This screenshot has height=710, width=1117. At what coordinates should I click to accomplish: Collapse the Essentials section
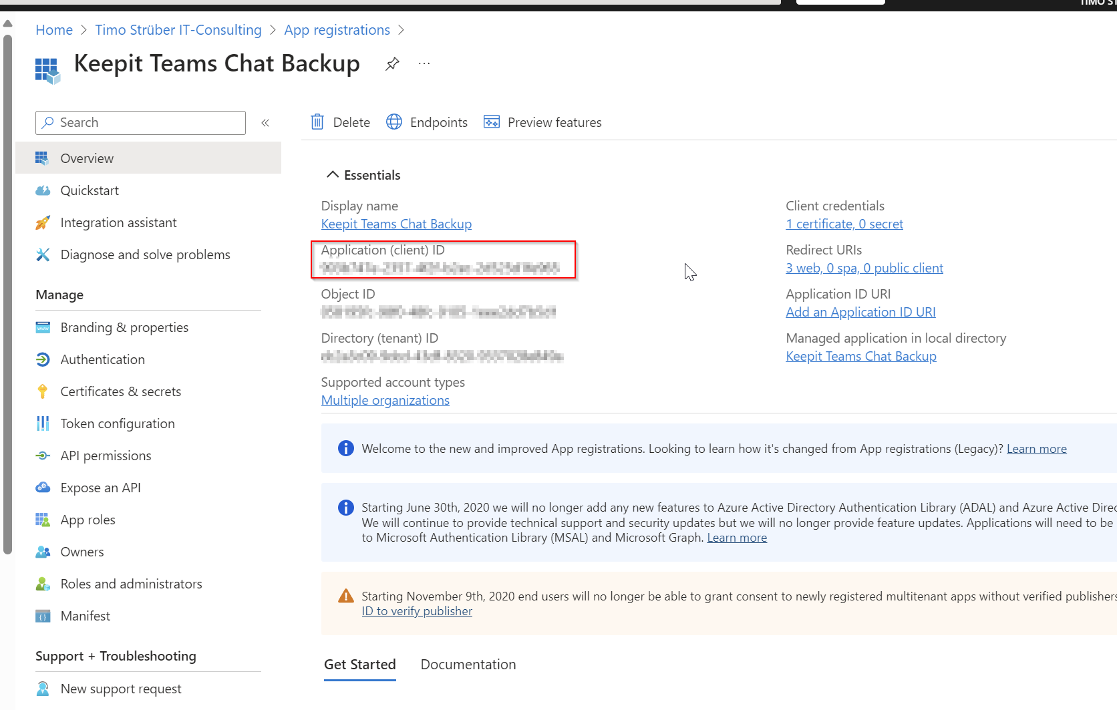[332, 175]
